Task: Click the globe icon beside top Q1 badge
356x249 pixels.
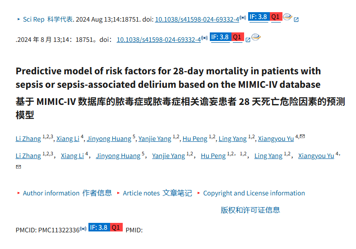Action: [287, 17]
